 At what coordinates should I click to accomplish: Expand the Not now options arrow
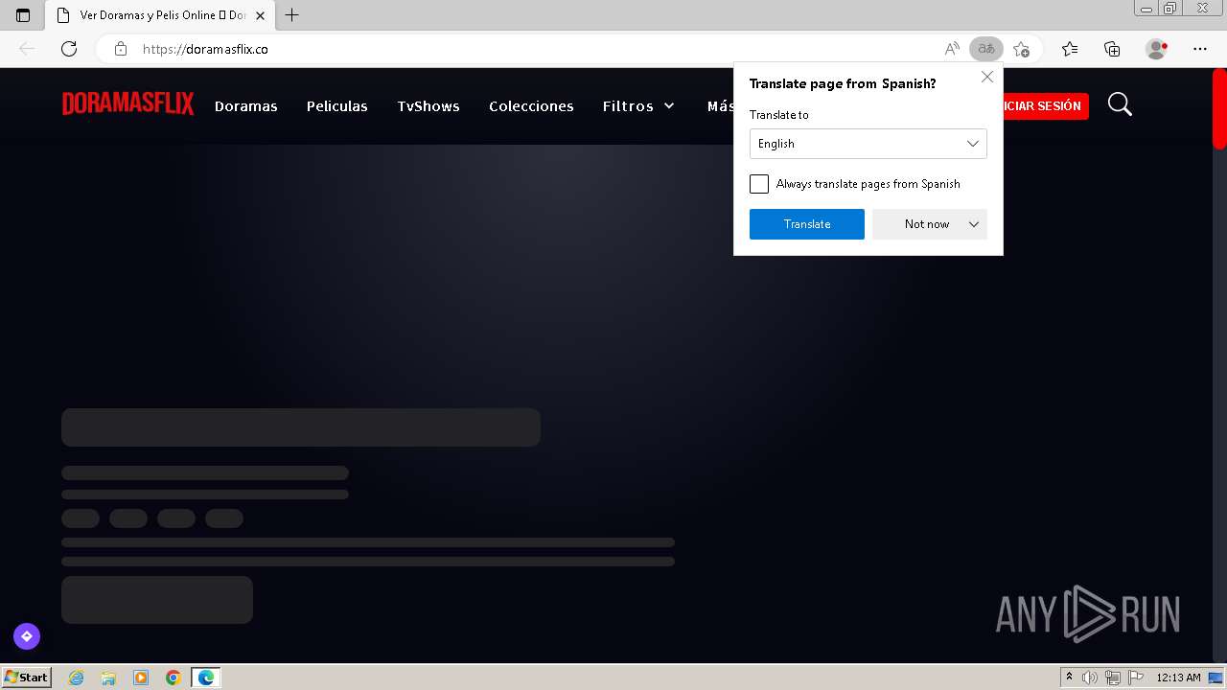click(974, 224)
